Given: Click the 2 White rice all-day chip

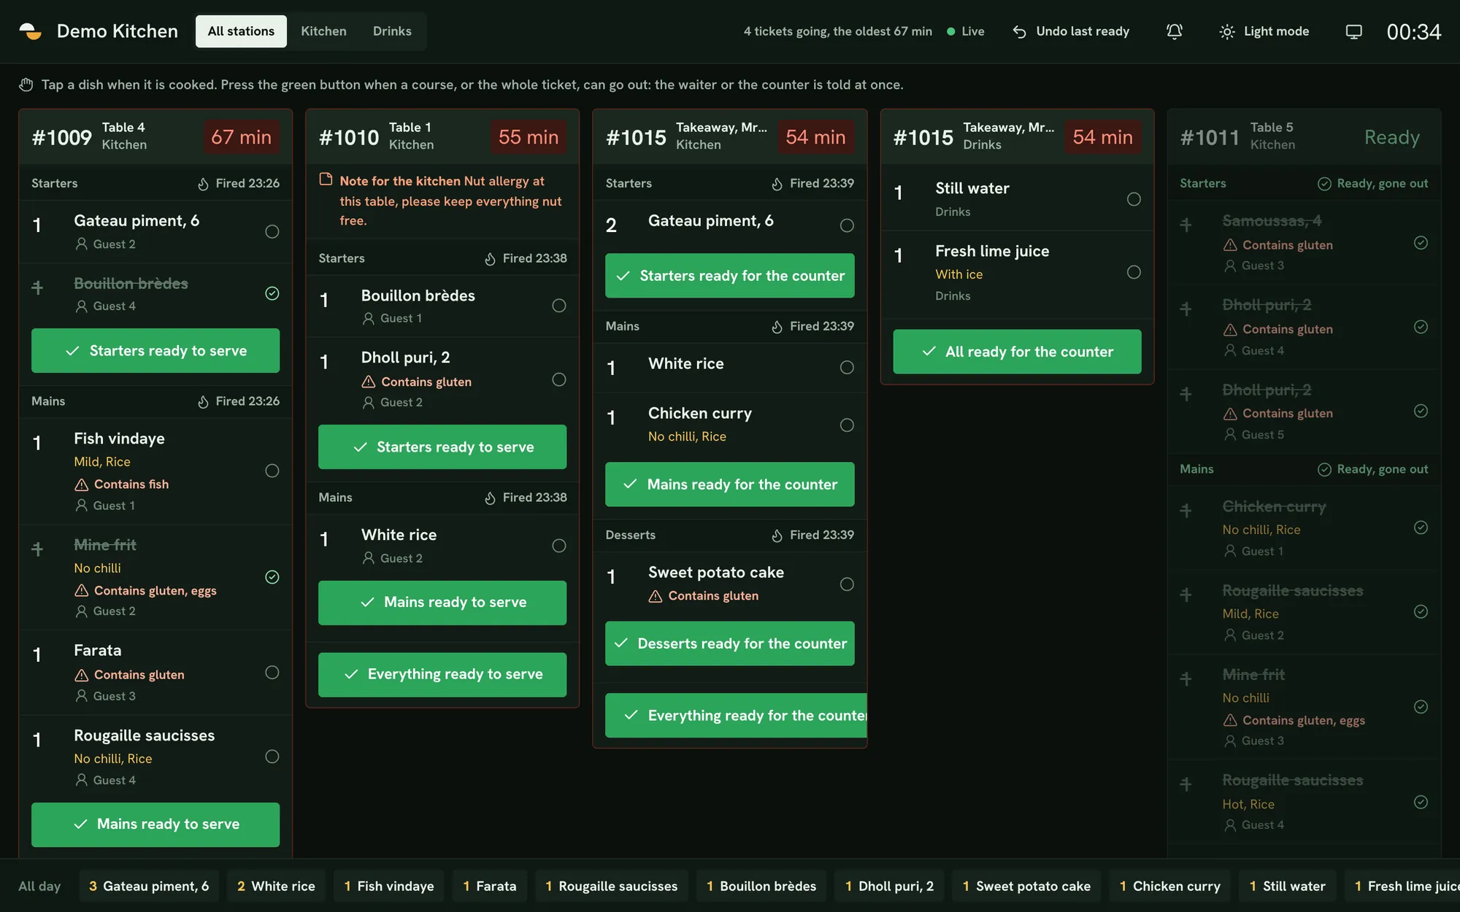Looking at the screenshot, I should pyautogui.click(x=276, y=886).
